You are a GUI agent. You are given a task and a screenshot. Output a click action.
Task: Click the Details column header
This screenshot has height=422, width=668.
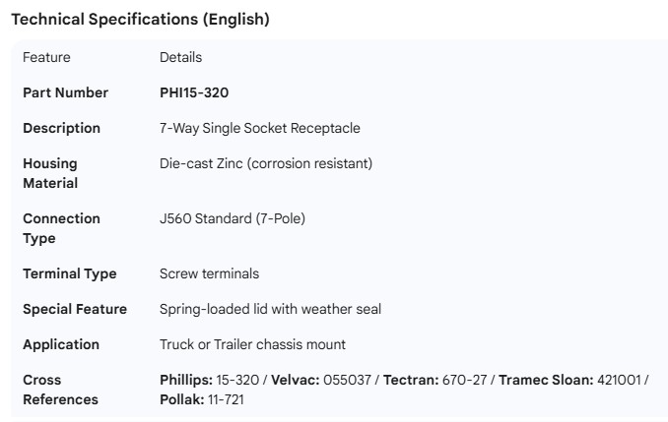coord(180,57)
